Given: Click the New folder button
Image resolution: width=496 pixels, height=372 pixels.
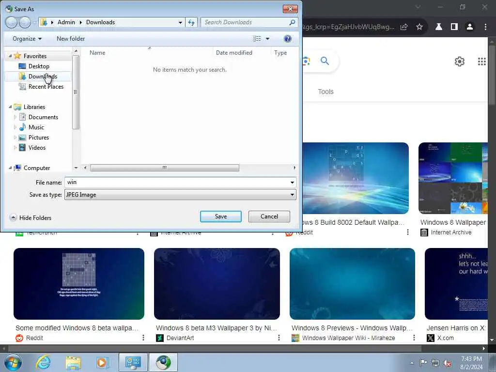Looking at the screenshot, I should click(71, 39).
